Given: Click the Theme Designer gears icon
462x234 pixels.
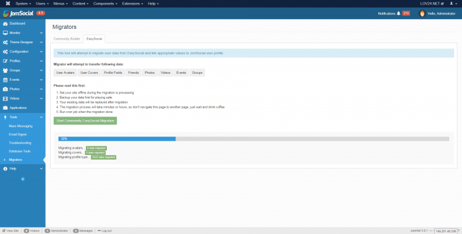Looking at the screenshot, I should 5,42.
